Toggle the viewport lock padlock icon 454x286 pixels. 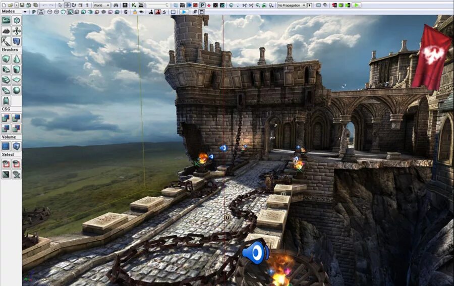135,12
